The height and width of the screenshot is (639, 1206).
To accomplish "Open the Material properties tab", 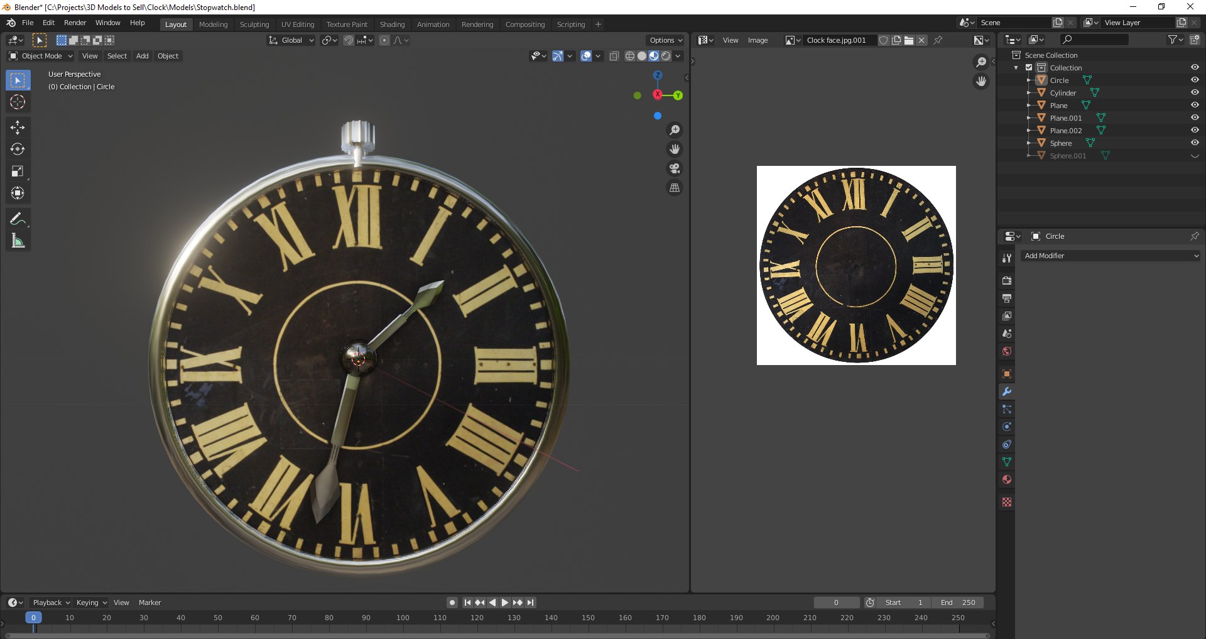I will click(x=1007, y=479).
